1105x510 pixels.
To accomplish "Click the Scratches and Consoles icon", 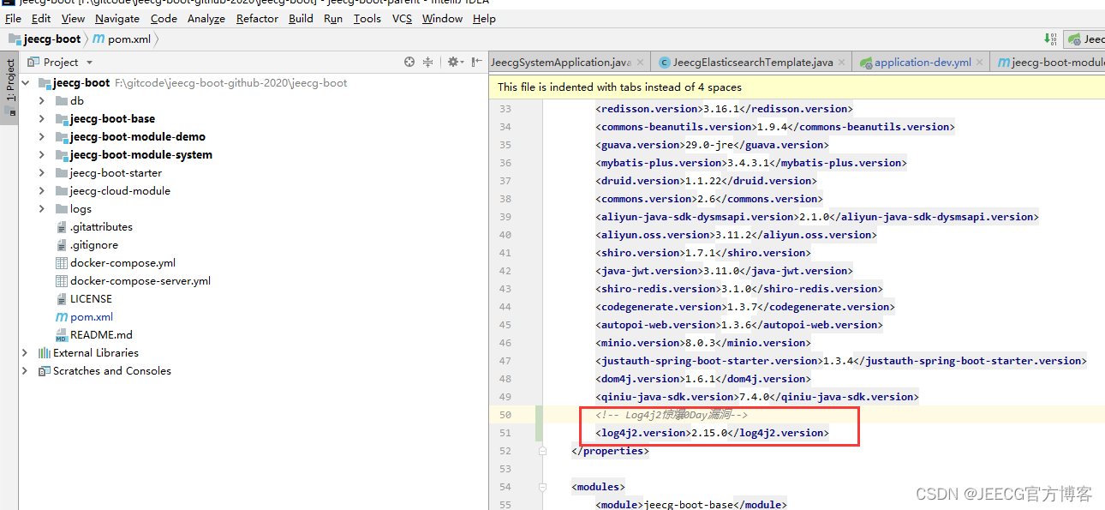I will (45, 371).
